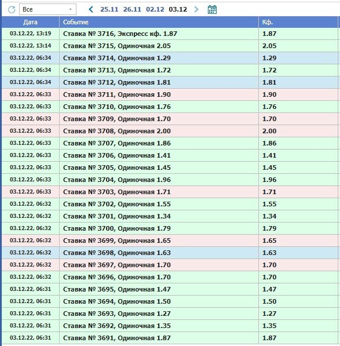Open the calendar date picker icon
The width and height of the screenshot is (340, 346).
click(212, 9)
